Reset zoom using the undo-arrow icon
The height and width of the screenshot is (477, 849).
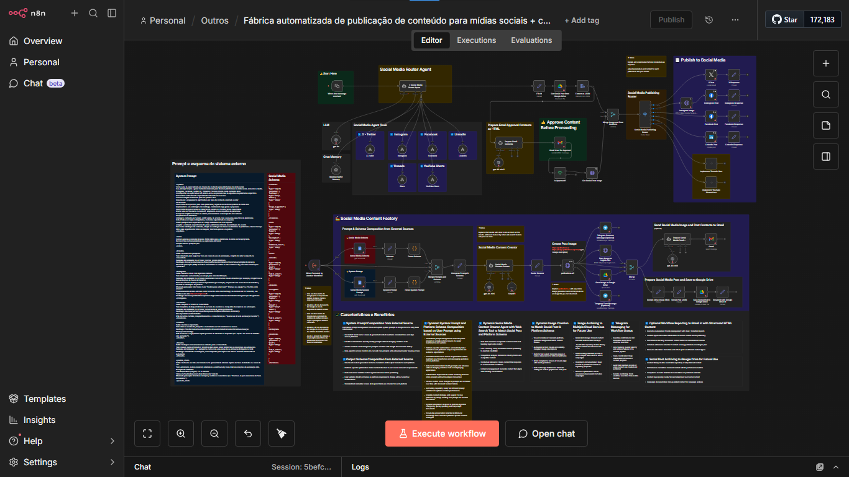[248, 433]
